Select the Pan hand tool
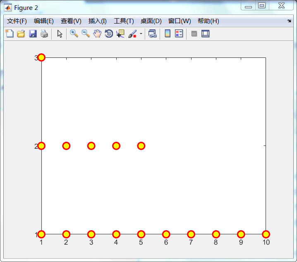Image resolution: width=297 pixels, height=262 pixels. tap(97, 33)
